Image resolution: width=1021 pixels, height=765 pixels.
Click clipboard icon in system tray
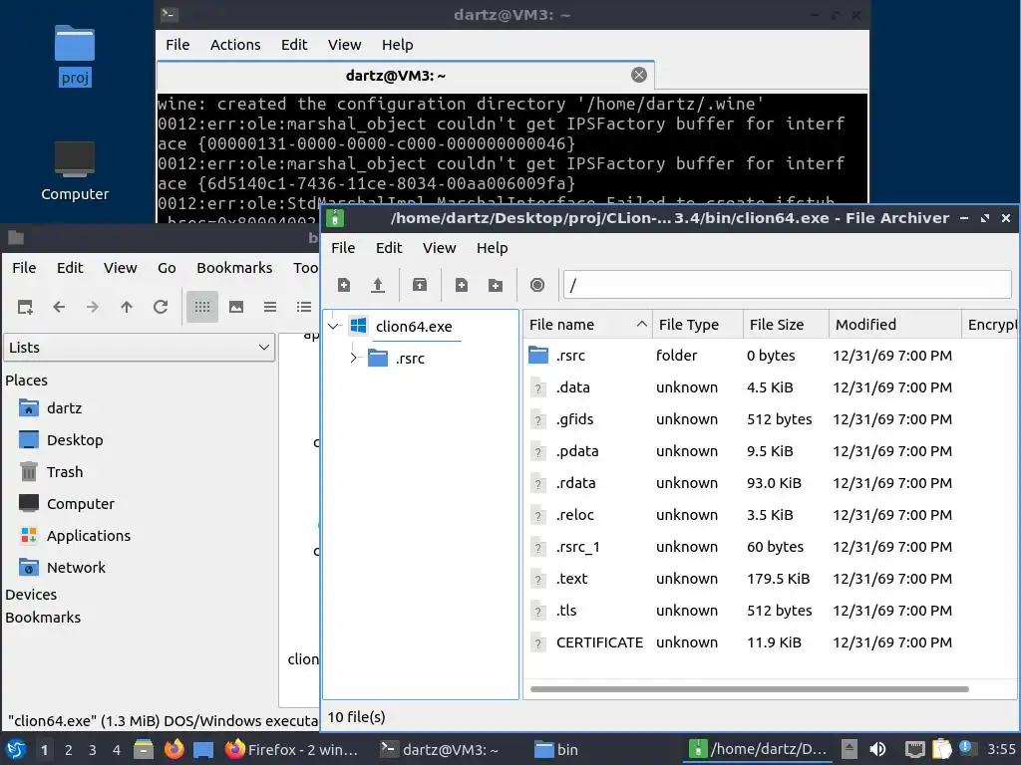point(941,749)
